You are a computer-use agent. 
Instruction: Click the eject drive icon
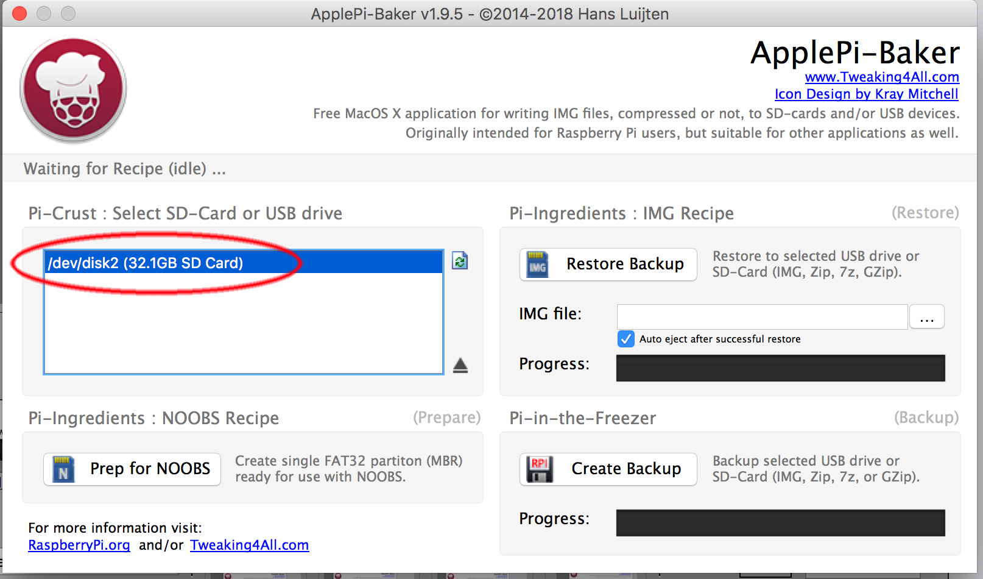[x=460, y=365]
